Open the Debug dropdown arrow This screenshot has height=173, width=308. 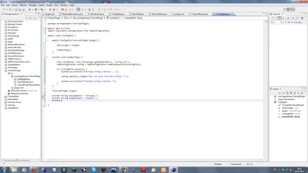(x=32, y=10)
